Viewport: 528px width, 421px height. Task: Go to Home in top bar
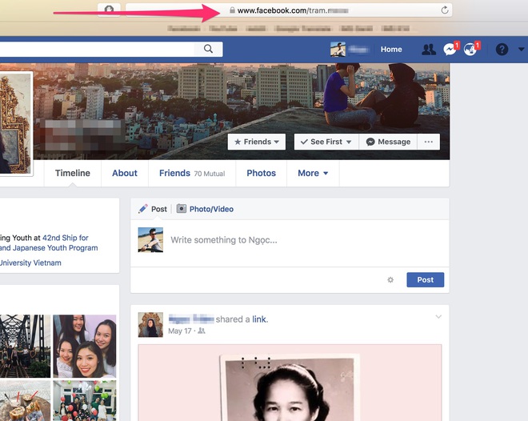point(391,49)
